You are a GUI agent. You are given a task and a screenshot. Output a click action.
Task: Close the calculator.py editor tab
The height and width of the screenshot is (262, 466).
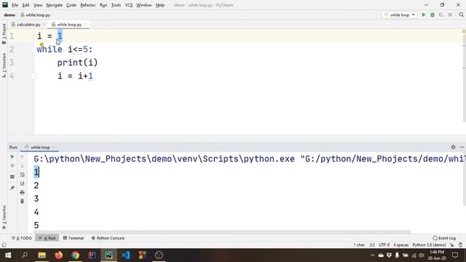point(44,24)
